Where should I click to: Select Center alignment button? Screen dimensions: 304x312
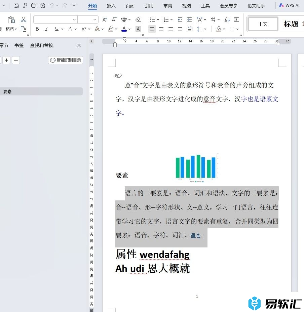tap(161, 29)
